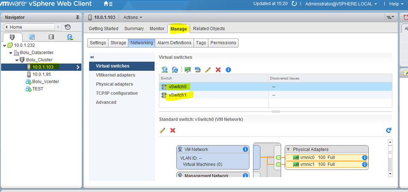
Task: Click the diagram scrollbar down arrow
Action: click(x=390, y=173)
